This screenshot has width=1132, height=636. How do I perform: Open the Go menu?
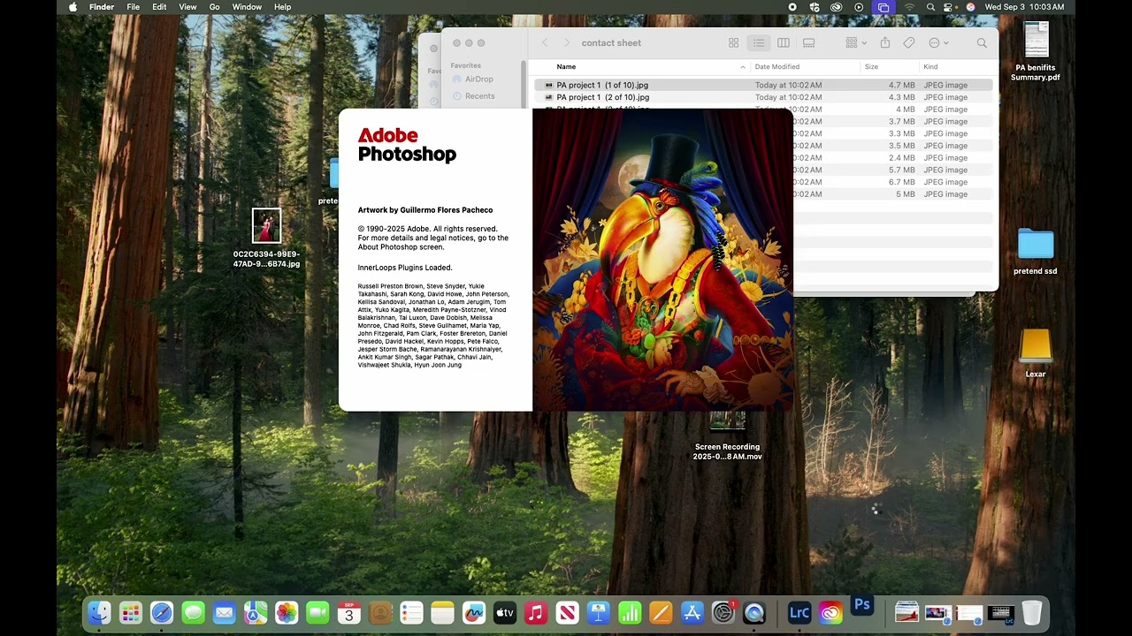click(x=215, y=7)
